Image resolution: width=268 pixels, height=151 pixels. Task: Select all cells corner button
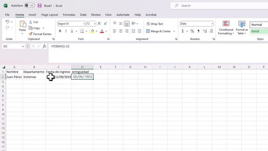4,67
